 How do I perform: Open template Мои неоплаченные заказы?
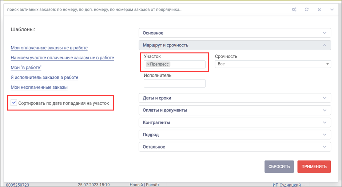(39, 87)
